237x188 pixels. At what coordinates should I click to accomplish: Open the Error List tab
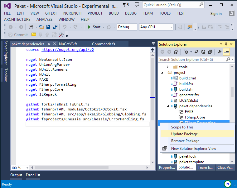coord(33,175)
